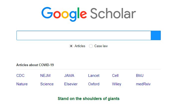Click the Case law label text
174x104 pixels.
pyautogui.click(x=101, y=46)
